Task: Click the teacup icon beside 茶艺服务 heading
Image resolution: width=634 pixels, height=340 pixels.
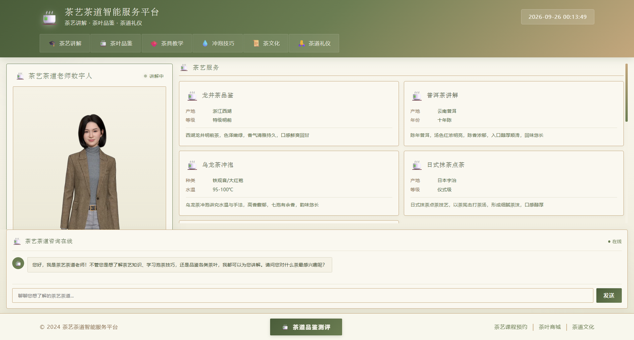Action: (x=184, y=67)
